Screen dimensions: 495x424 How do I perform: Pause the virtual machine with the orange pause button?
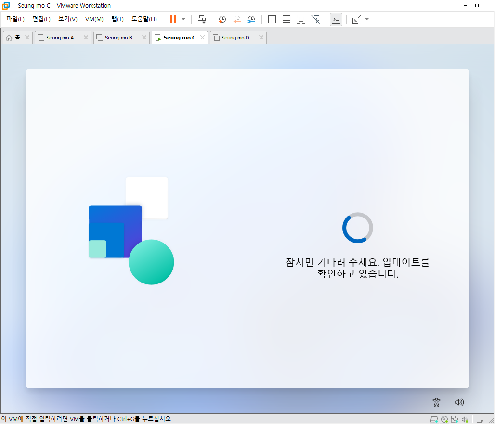coord(173,19)
